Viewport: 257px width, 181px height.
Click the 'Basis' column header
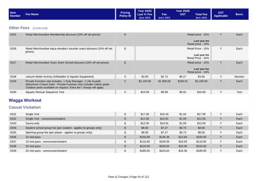coord(239,14)
